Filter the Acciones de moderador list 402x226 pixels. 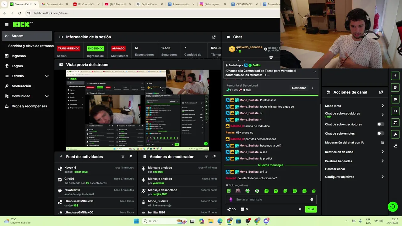[x=206, y=157]
